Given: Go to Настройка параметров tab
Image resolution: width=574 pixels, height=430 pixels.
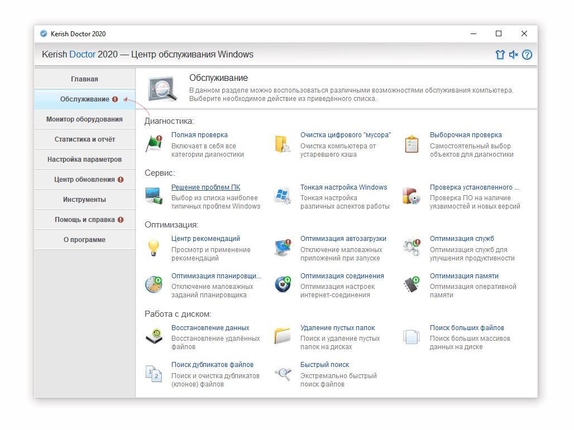Looking at the screenshot, I should pos(84,160).
